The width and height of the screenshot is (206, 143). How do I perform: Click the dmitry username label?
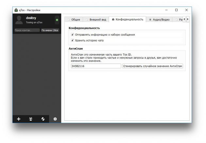pyautogui.click(x=31, y=18)
